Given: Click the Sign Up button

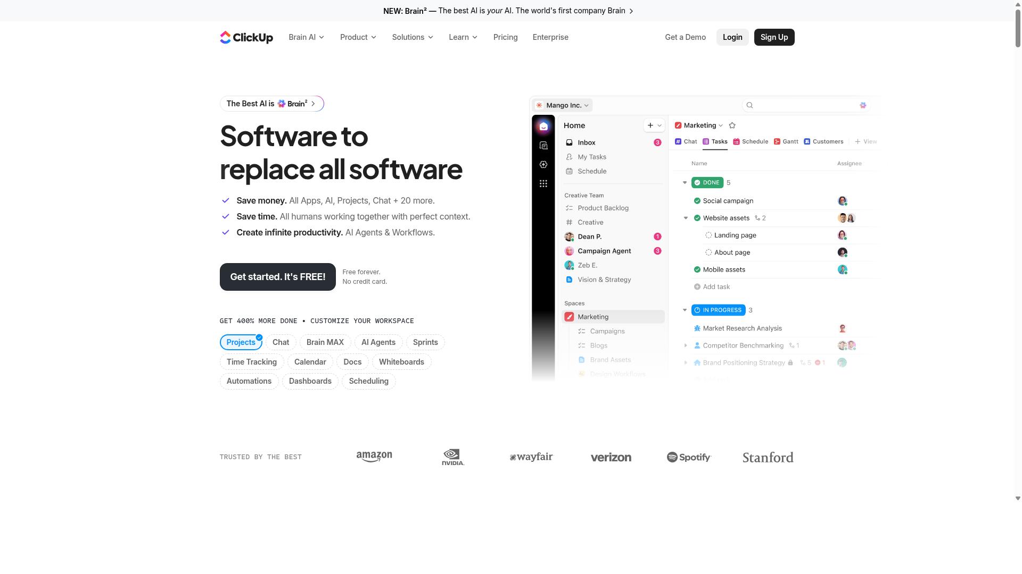Looking at the screenshot, I should coord(774,37).
